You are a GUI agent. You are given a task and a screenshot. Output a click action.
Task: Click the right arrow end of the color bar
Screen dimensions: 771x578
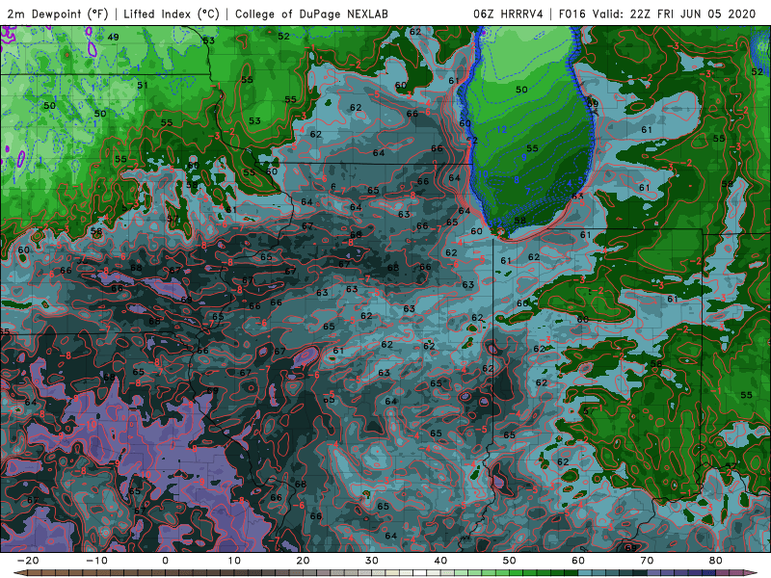[750, 572]
